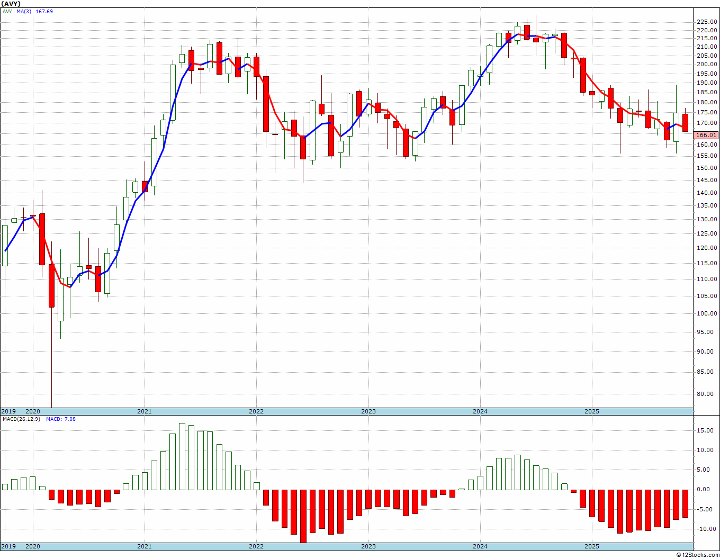
Task: Click the highlighted last price 166.01
Action: tap(707, 135)
